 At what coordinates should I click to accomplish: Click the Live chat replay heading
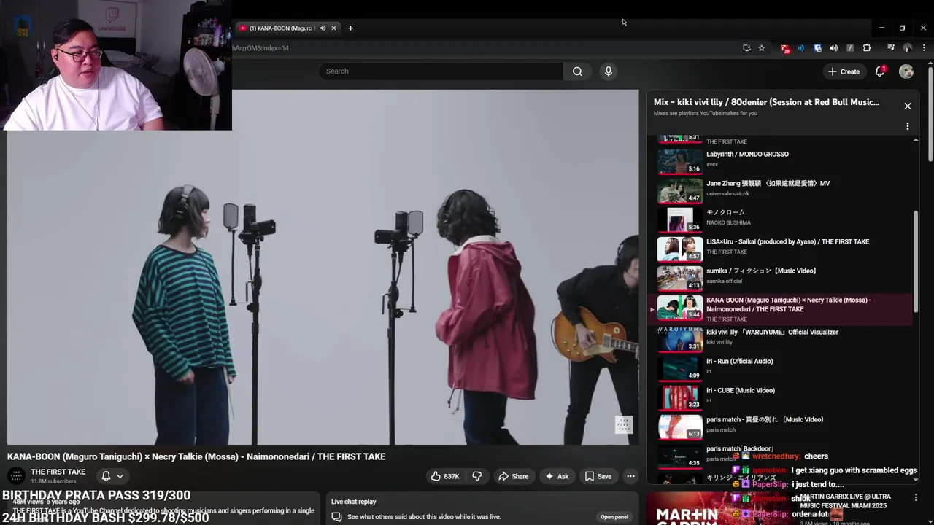pyautogui.click(x=354, y=502)
